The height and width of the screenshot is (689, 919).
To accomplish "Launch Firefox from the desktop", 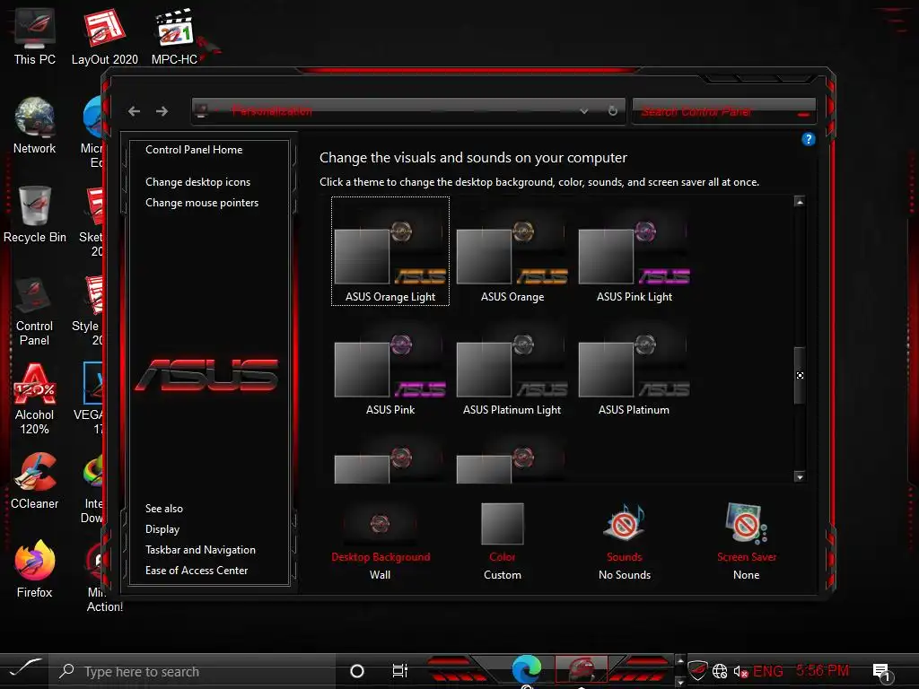I will click(x=35, y=570).
